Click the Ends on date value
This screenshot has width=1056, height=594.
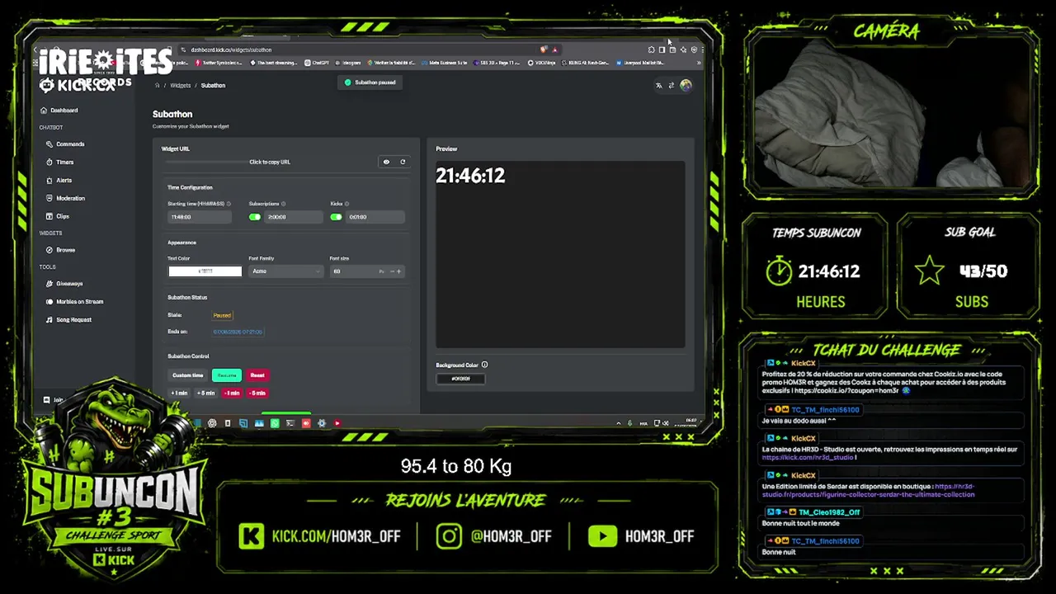point(238,332)
